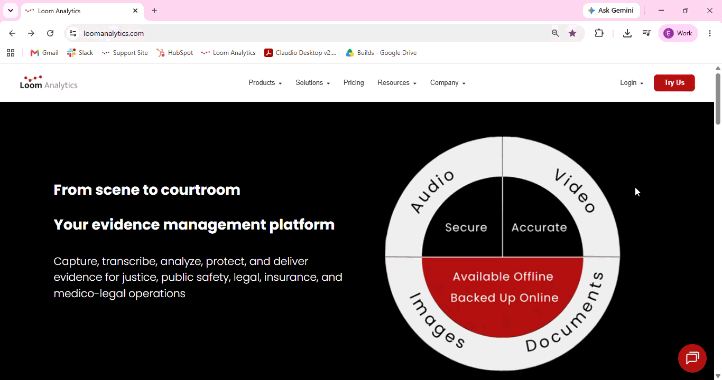Image resolution: width=722 pixels, height=380 pixels.
Task: Click the Loom Analytics logo
Action: (x=49, y=83)
